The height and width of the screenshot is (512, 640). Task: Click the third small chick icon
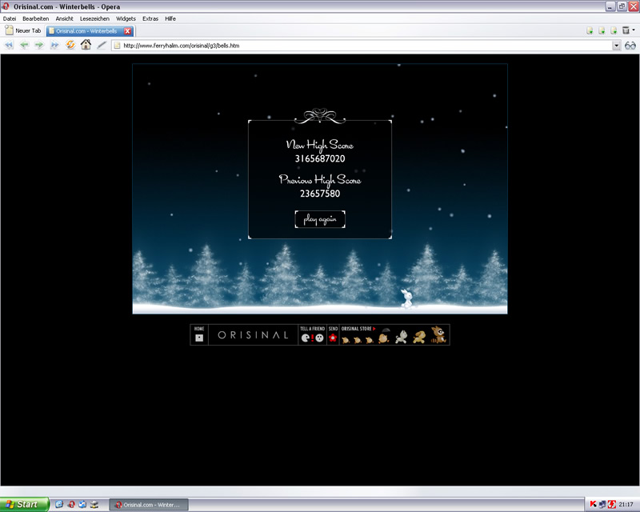(370, 340)
